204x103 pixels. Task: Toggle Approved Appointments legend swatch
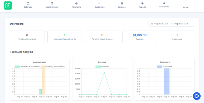point(17,66)
